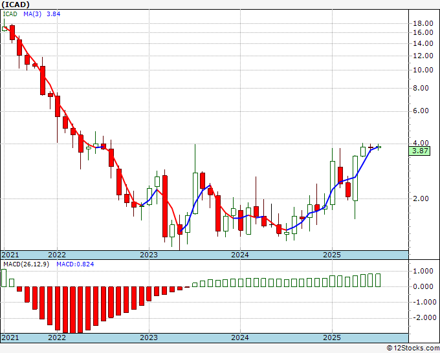440x353 pixels.
Task: Click the 2022 marker on MACD timeline
Action: (x=57, y=337)
